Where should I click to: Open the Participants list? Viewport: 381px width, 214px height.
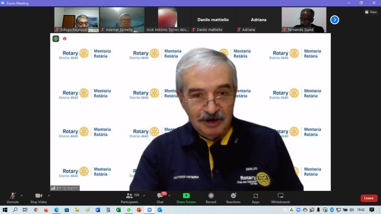coord(129,198)
